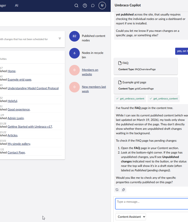
Task: Open the user avatar menu
Action: point(102,5)
